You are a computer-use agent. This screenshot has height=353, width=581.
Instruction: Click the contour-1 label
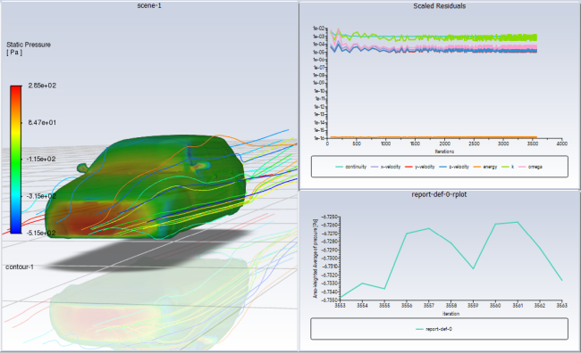pyautogui.click(x=20, y=267)
